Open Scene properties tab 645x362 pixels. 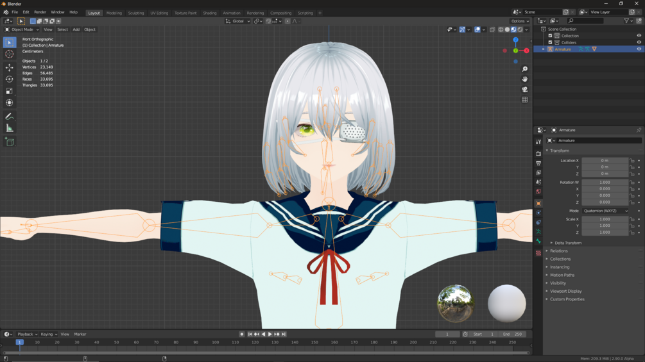pyautogui.click(x=538, y=182)
